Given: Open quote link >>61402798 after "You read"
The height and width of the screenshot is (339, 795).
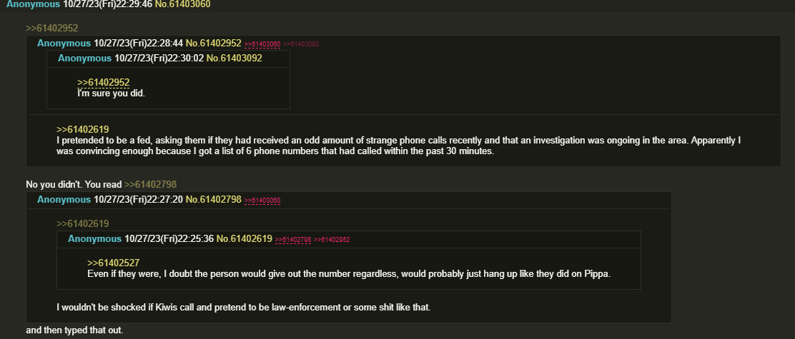Looking at the screenshot, I should (151, 185).
